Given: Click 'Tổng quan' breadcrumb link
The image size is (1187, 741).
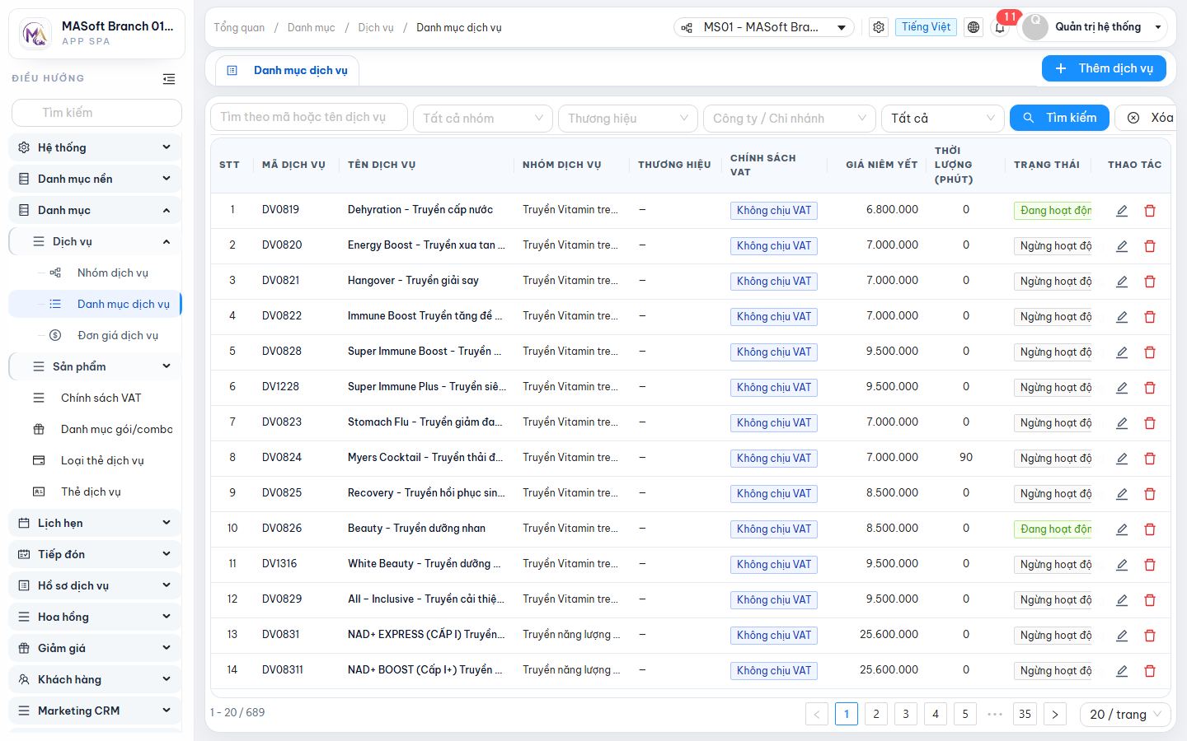Looking at the screenshot, I should (239, 27).
